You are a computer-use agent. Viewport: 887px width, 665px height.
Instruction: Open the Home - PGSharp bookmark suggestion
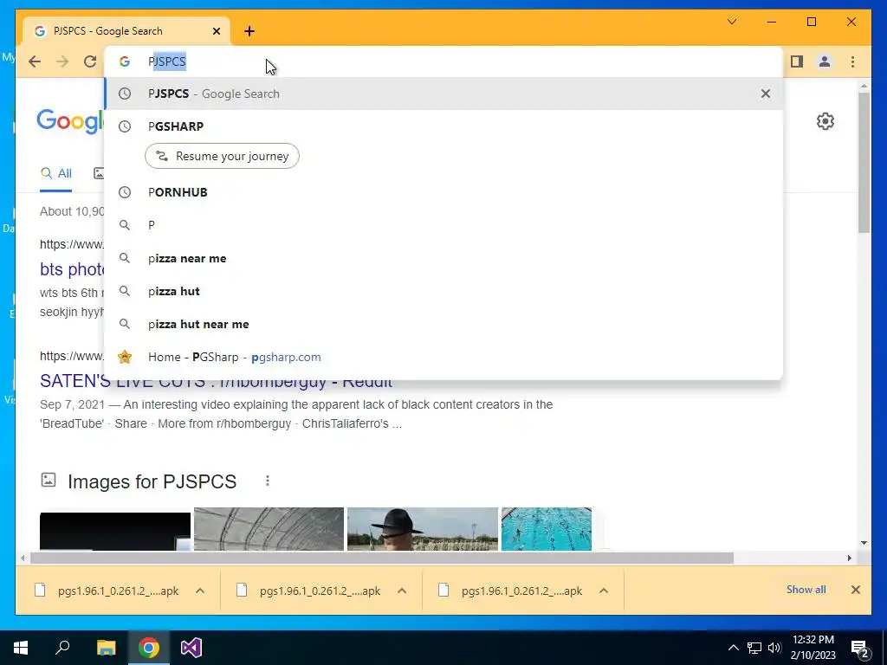click(443, 357)
